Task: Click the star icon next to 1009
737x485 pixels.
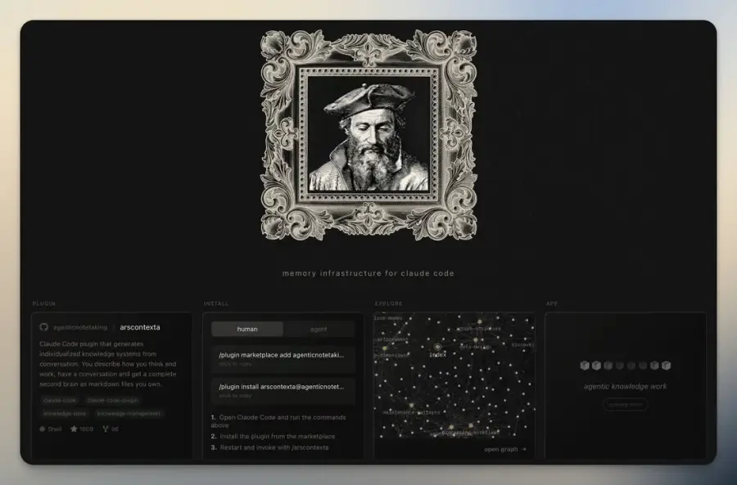Action: (x=74, y=429)
